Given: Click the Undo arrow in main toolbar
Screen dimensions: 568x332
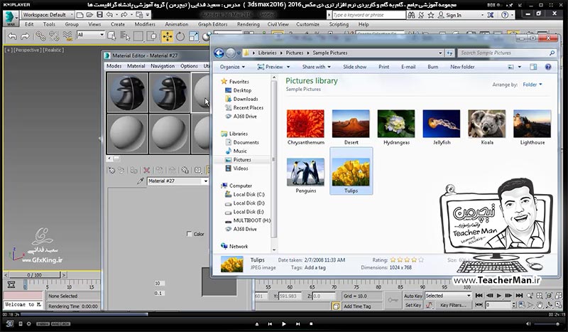Looking at the screenshot, I should [x=12, y=36].
